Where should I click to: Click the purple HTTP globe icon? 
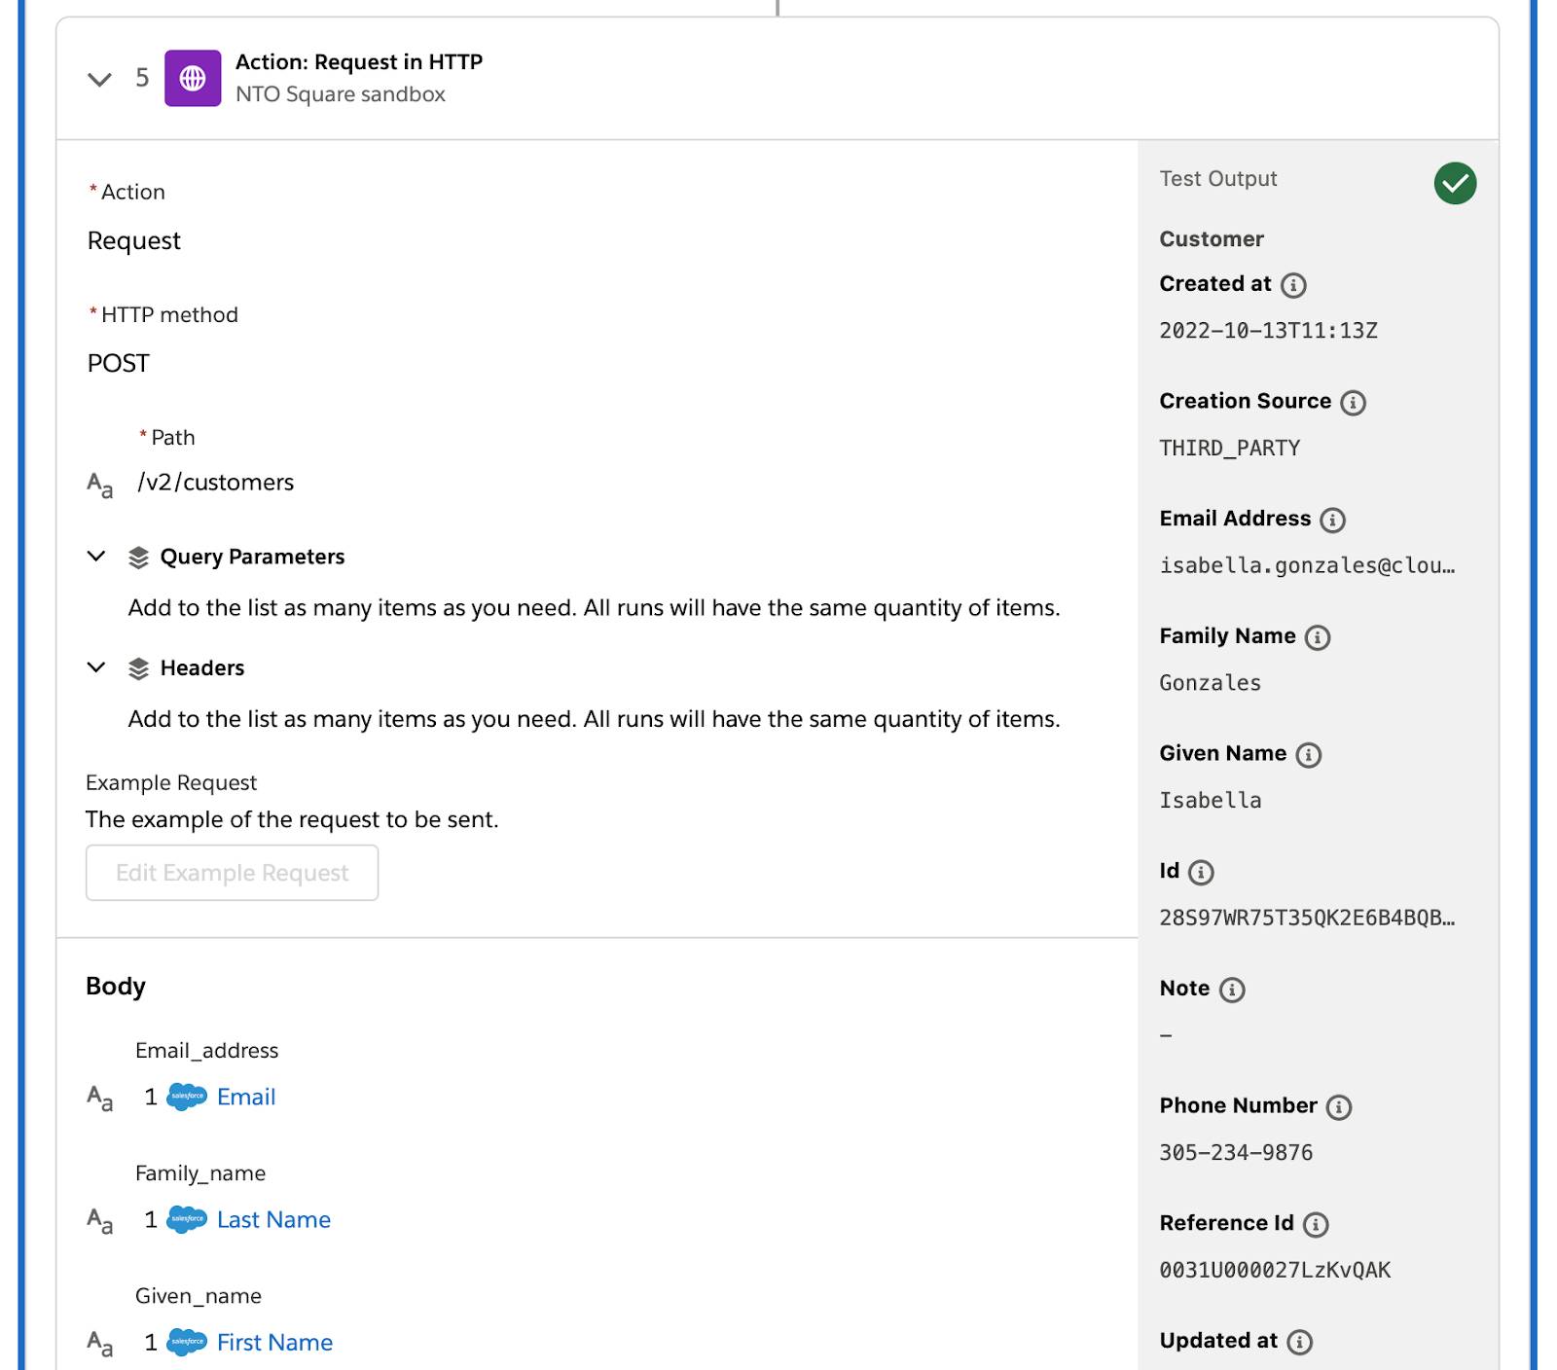[193, 78]
